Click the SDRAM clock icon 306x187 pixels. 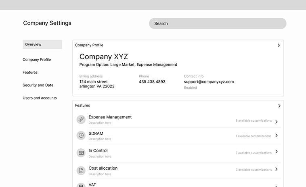coord(81,136)
